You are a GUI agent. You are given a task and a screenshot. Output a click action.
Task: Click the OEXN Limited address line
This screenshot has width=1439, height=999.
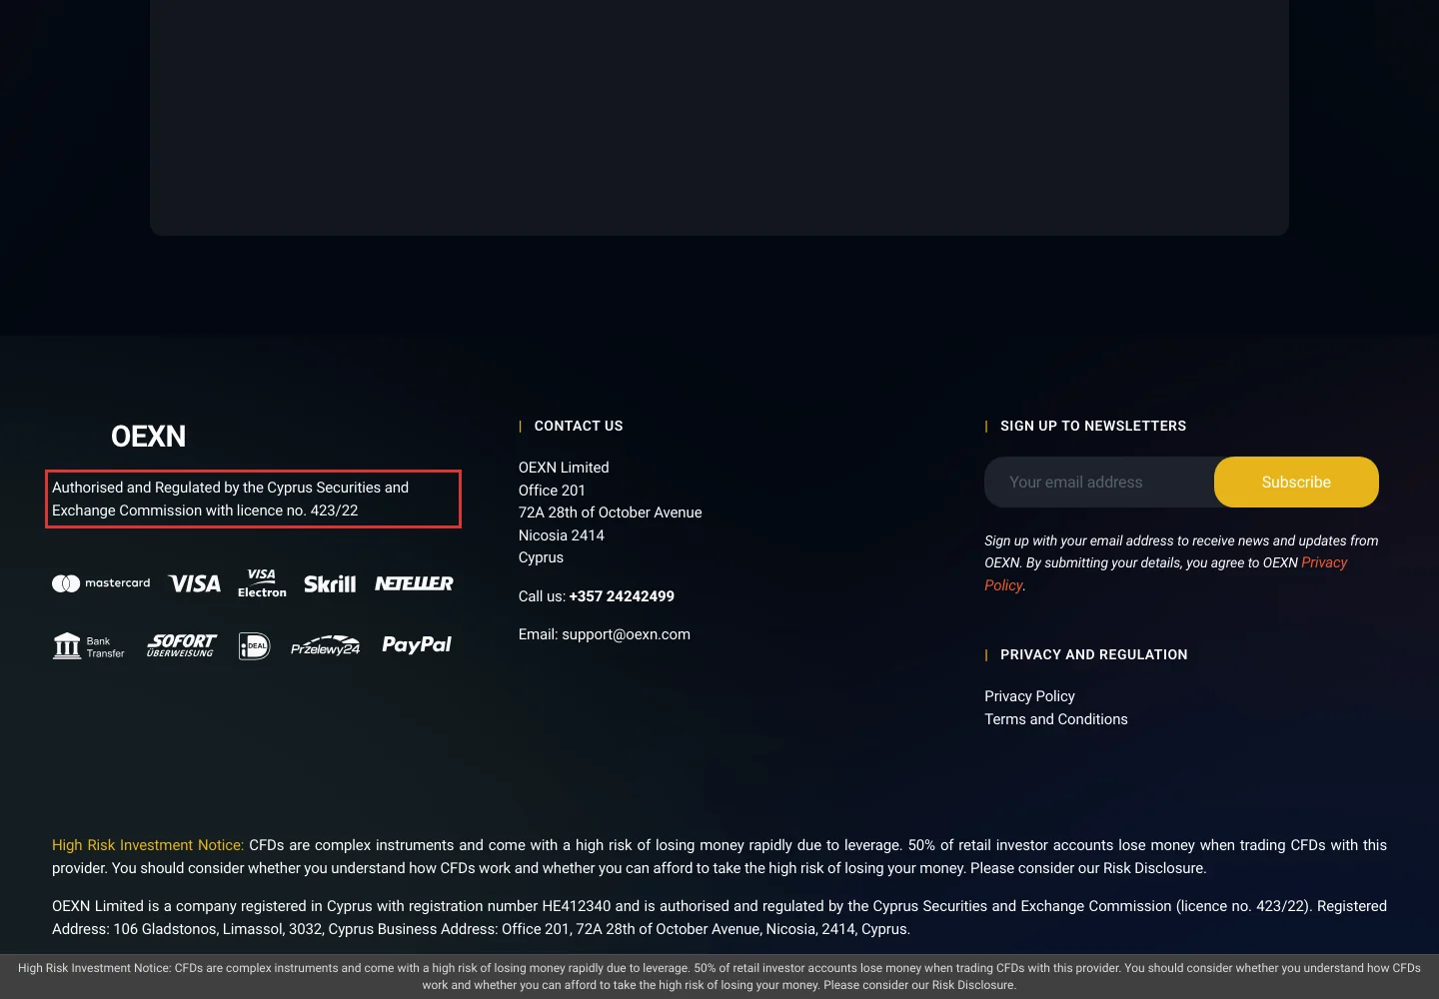pyautogui.click(x=564, y=468)
